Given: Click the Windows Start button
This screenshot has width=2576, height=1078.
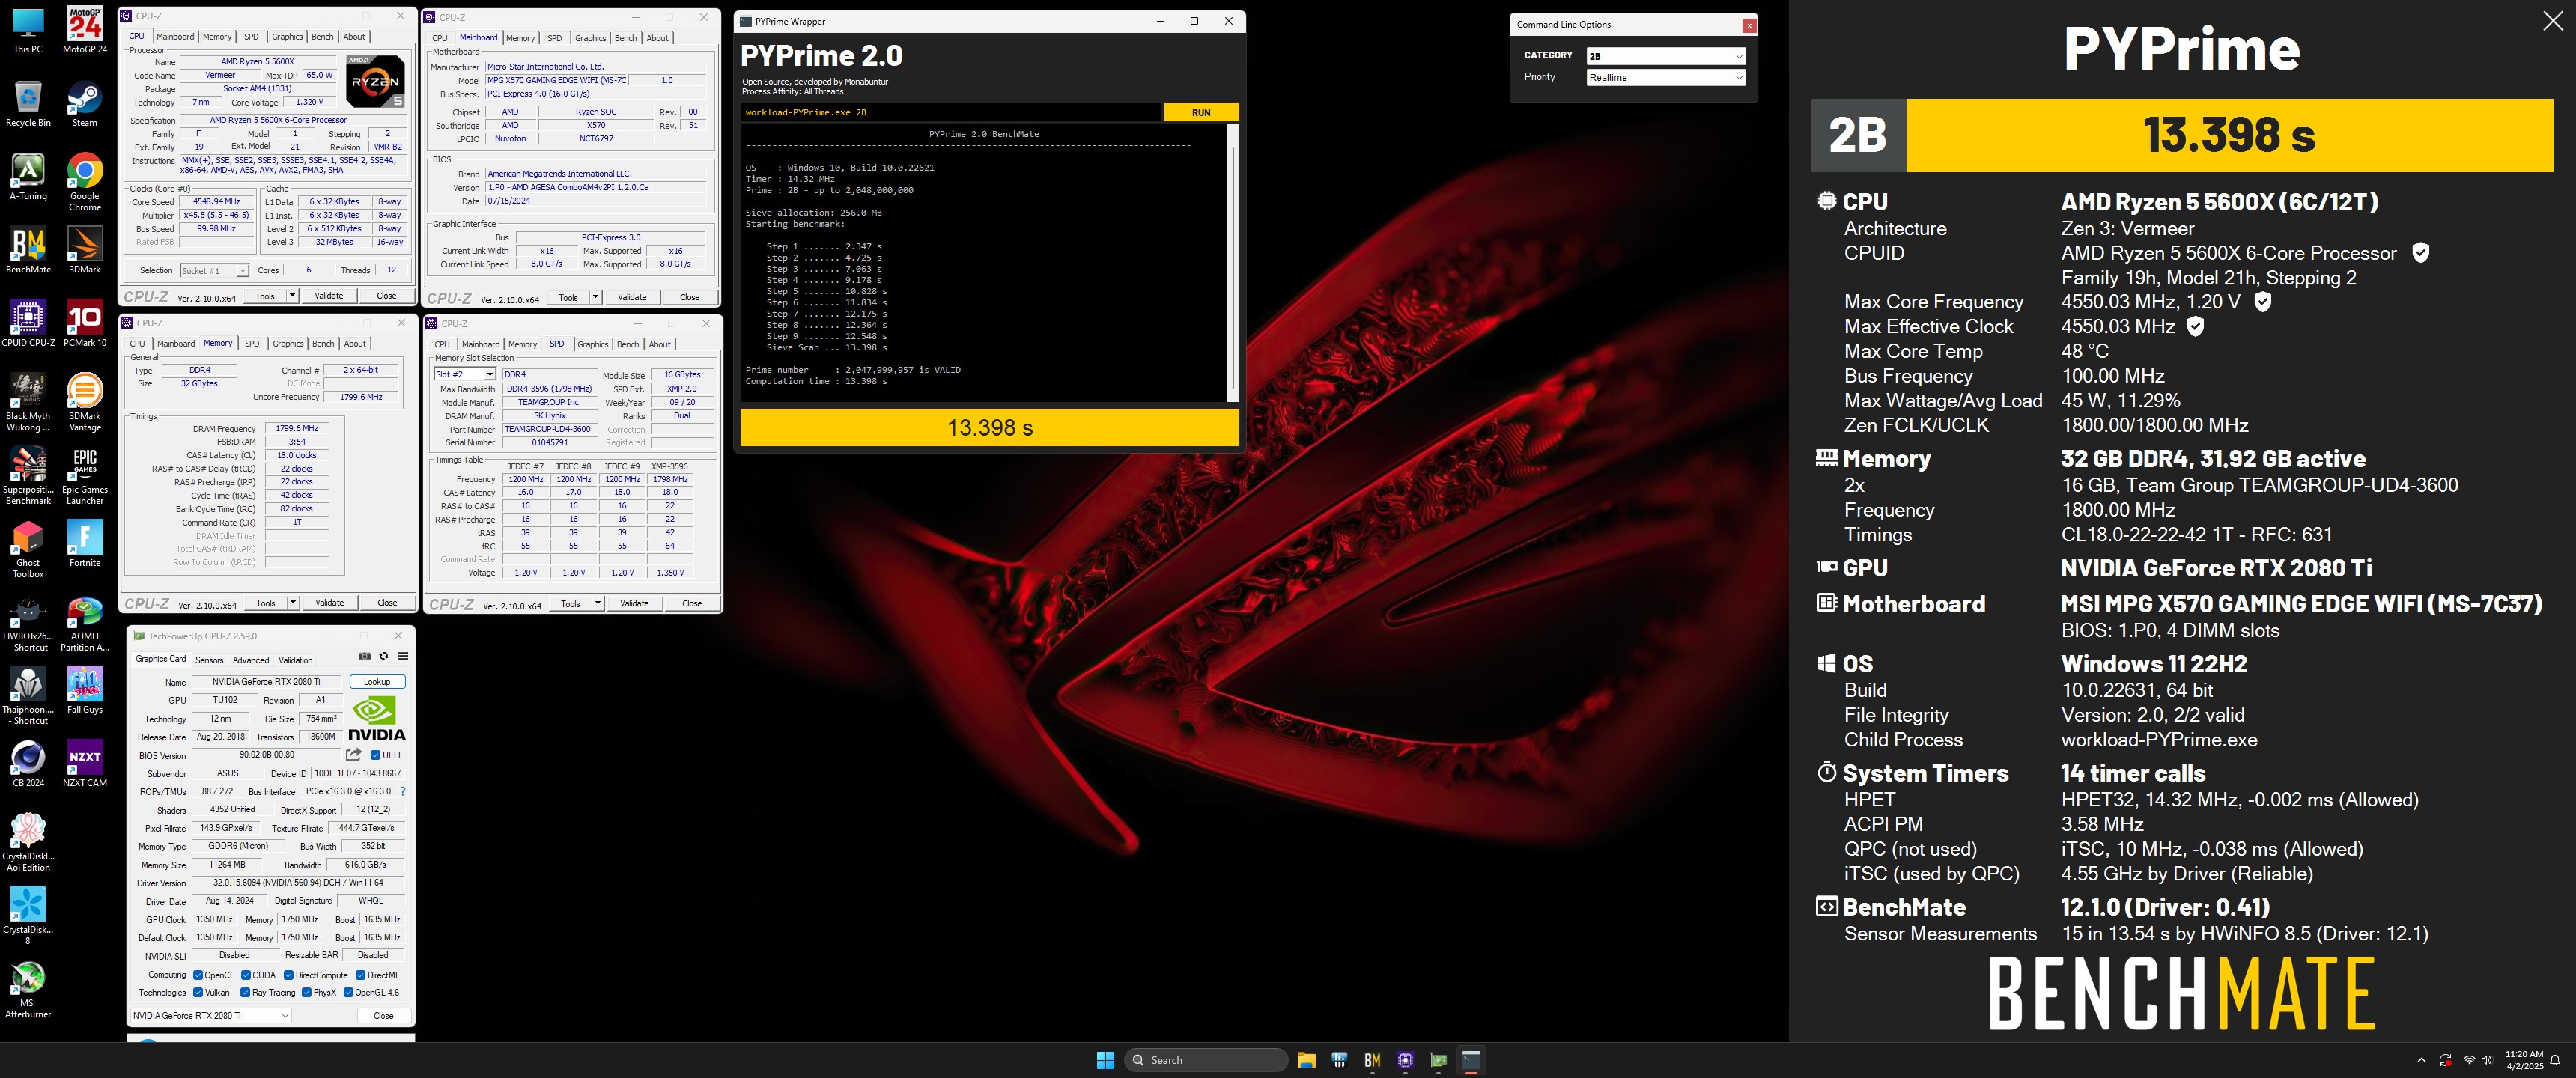Looking at the screenshot, I should click(x=1105, y=1060).
